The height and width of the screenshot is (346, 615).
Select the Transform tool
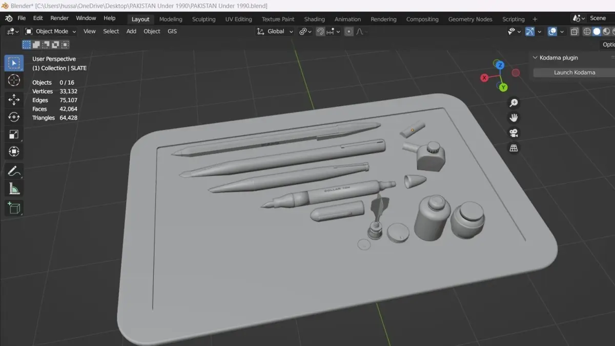tap(14, 152)
